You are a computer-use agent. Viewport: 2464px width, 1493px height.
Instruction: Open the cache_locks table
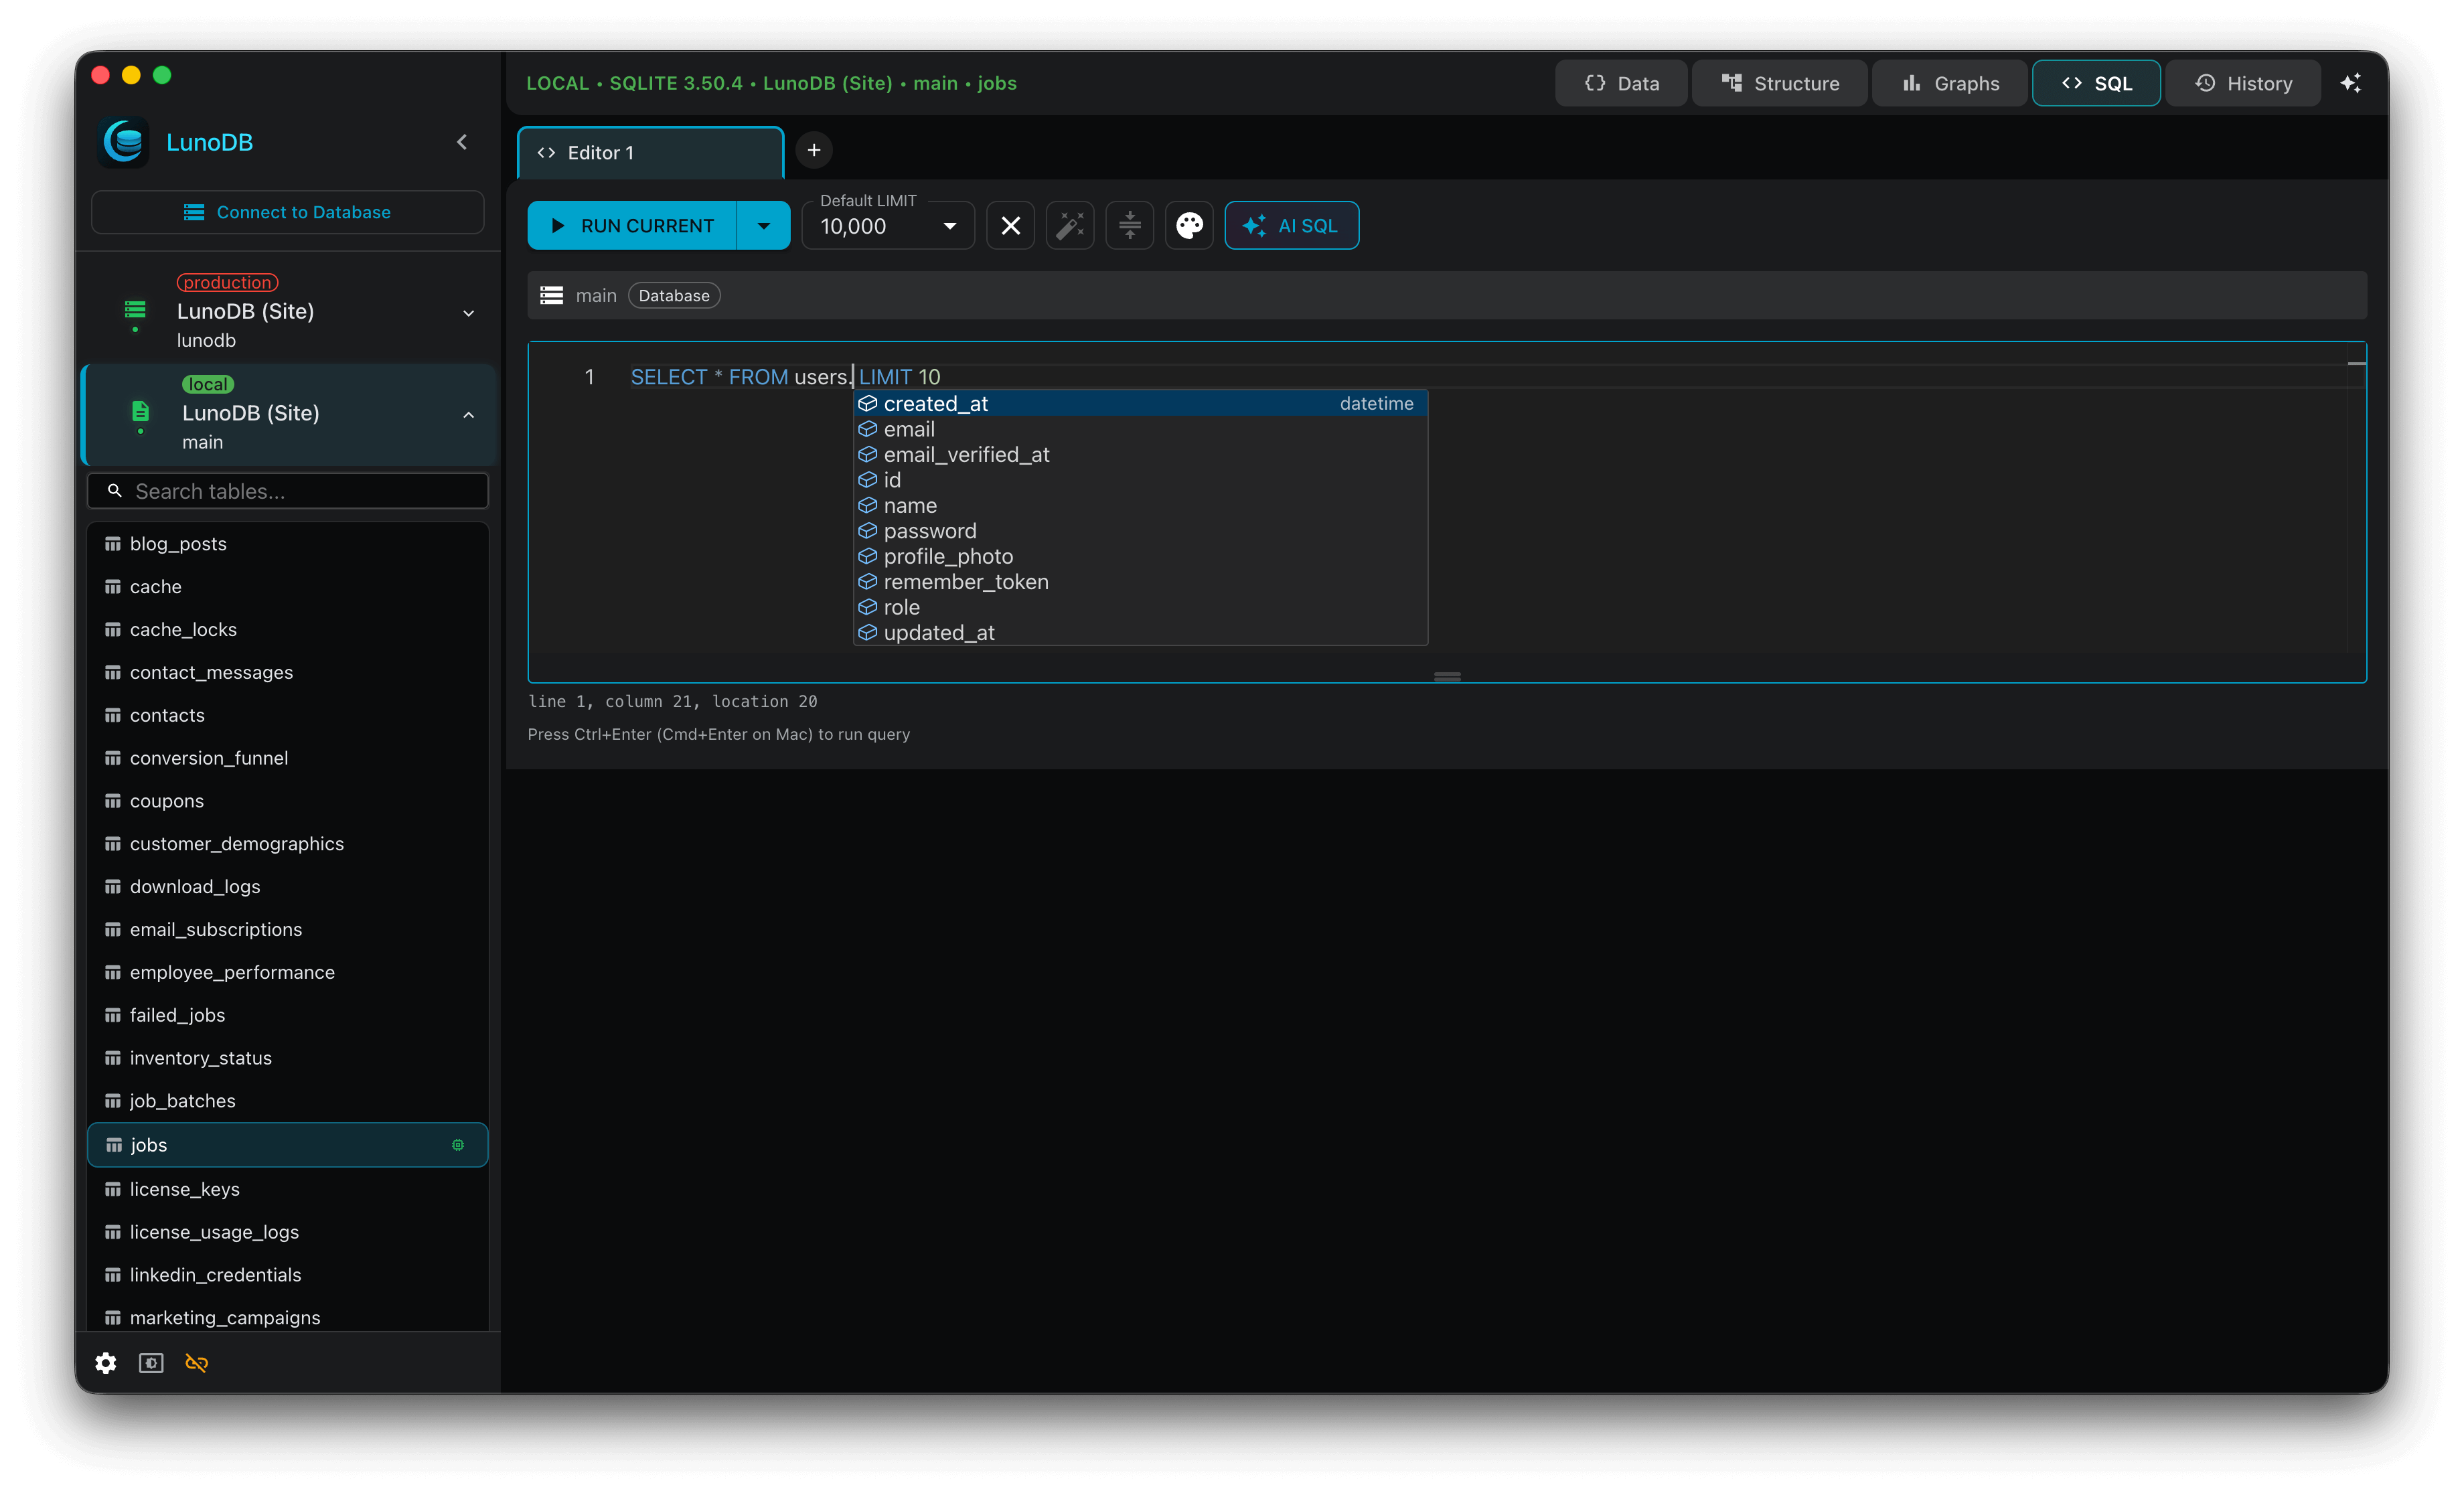(x=288, y=630)
